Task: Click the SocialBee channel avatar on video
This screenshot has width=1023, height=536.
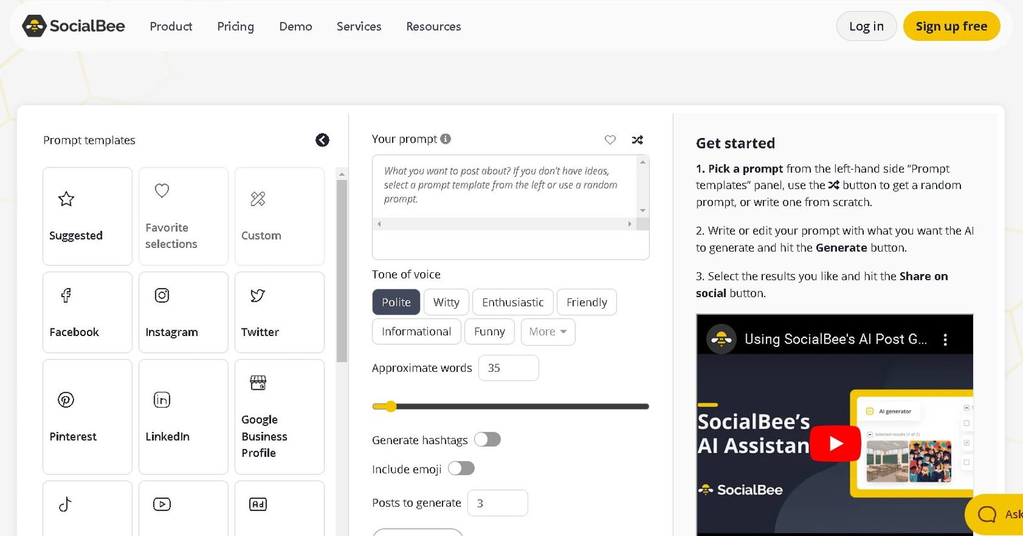Action: point(721,339)
